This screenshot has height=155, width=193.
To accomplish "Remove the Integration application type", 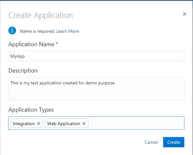I will (x=39, y=124).
